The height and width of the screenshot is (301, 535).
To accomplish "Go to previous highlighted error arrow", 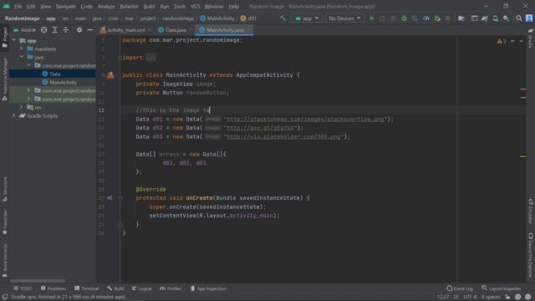I will coord(512,41).
